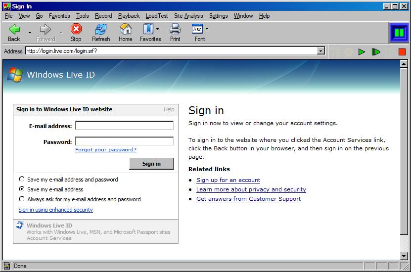Open the View menu
This screenshot has height=272, width=411.
coord(24,16)
